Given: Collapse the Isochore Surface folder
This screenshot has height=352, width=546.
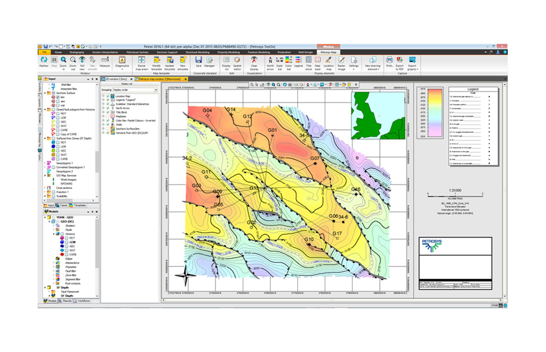Looking at the screenshot, I should tap(45, 93).
